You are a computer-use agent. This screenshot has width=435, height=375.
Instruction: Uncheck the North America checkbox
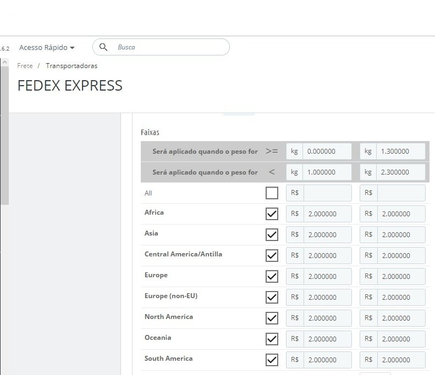272,318
